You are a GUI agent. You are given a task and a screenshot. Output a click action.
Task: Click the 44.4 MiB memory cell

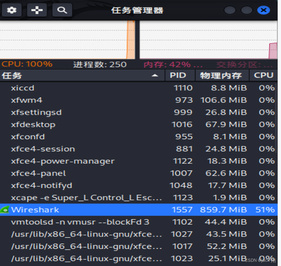click(226, 222)
